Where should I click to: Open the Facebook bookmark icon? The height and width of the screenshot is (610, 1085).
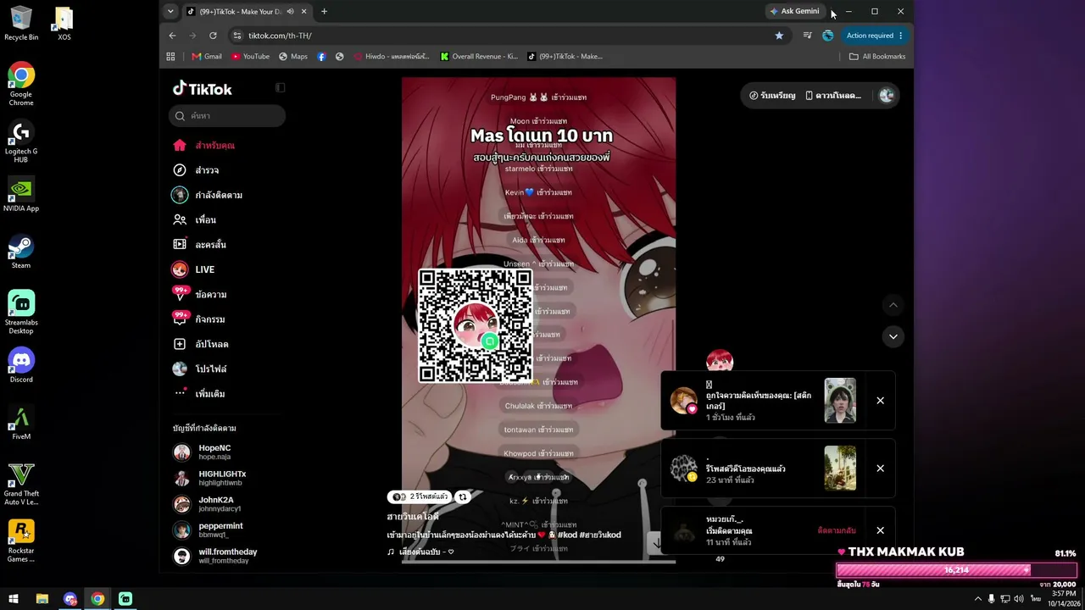point(321,56)
